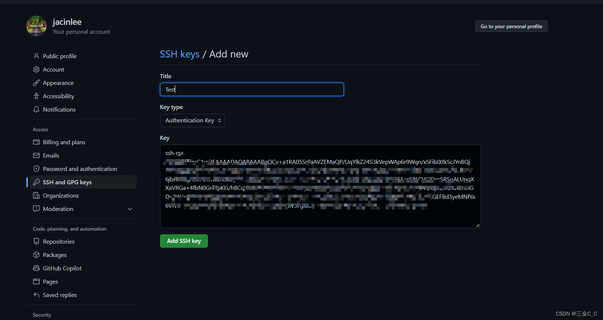This screenshot has height=320, width=603.
Task: Open GitHub Copilot settings
Action: pyautogui.click(x=62, y=268)
